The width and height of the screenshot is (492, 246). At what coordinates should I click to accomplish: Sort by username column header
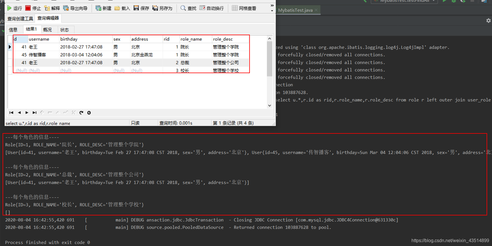pyautogui.click(x=44, y=39)
